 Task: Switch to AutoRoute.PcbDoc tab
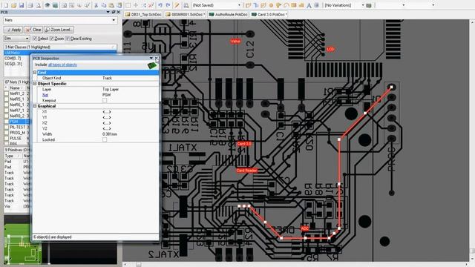(x=228, y=15)
